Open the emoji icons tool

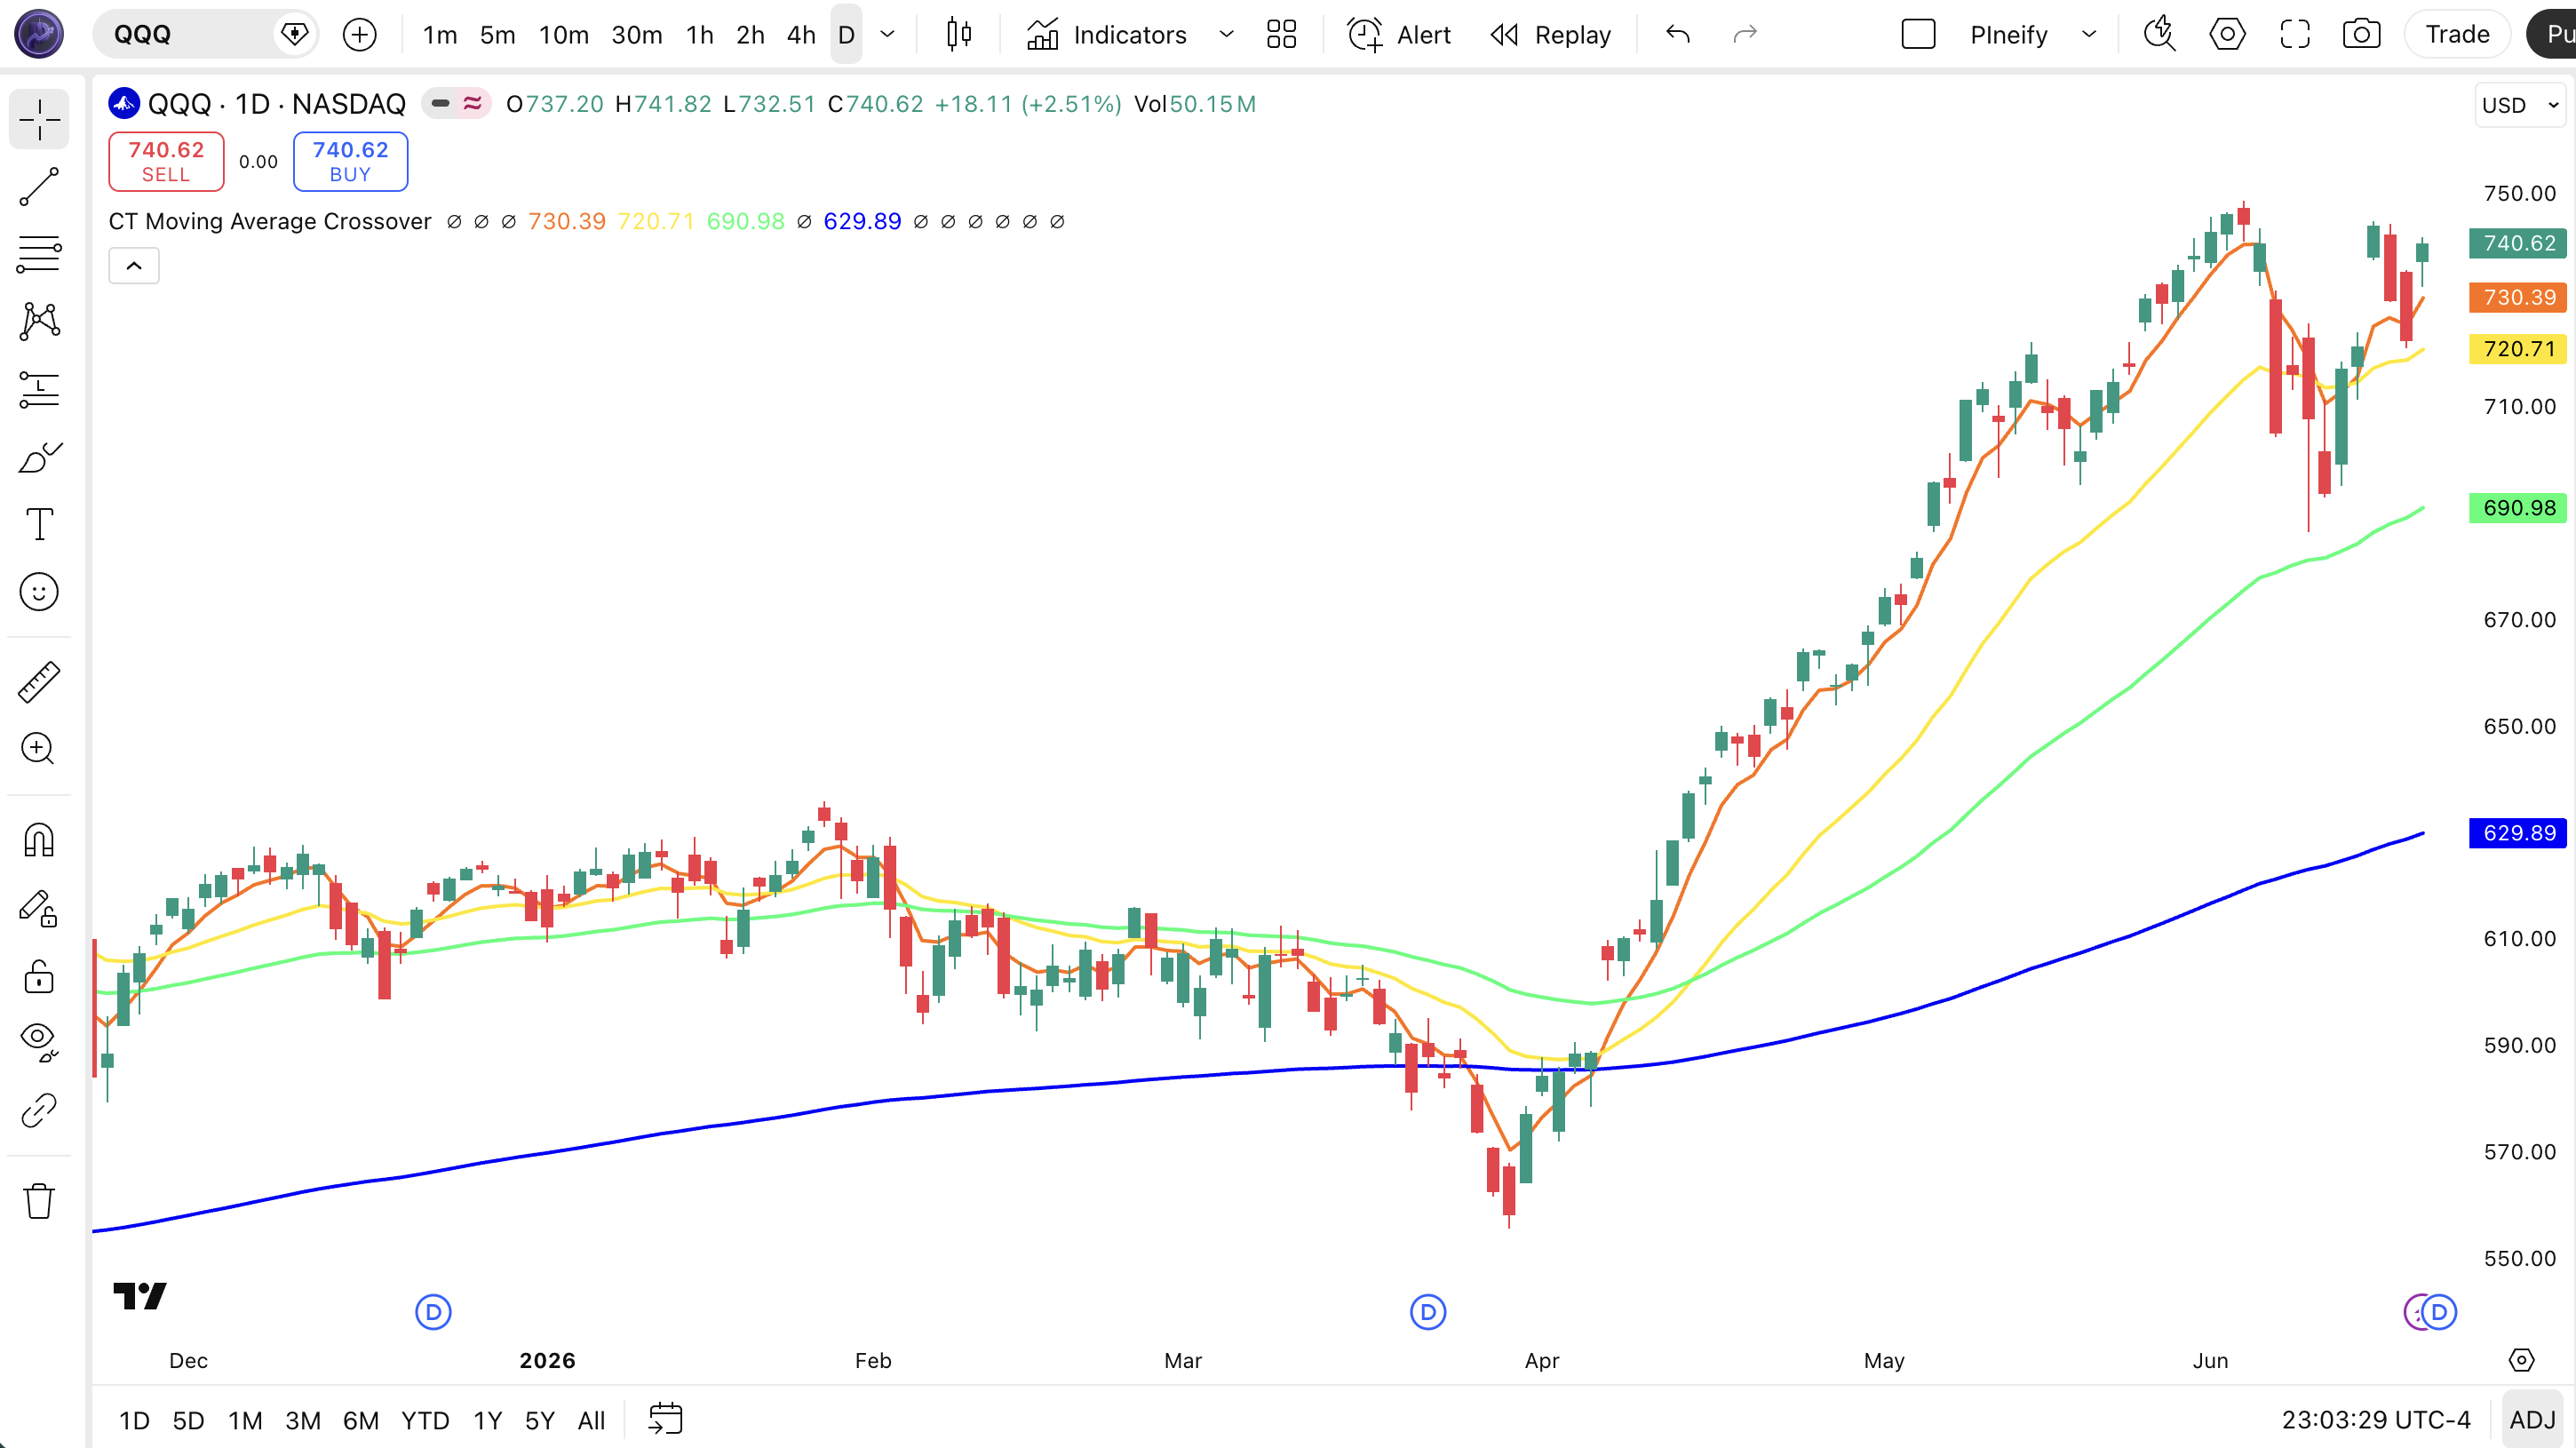[x=39, y=592]
